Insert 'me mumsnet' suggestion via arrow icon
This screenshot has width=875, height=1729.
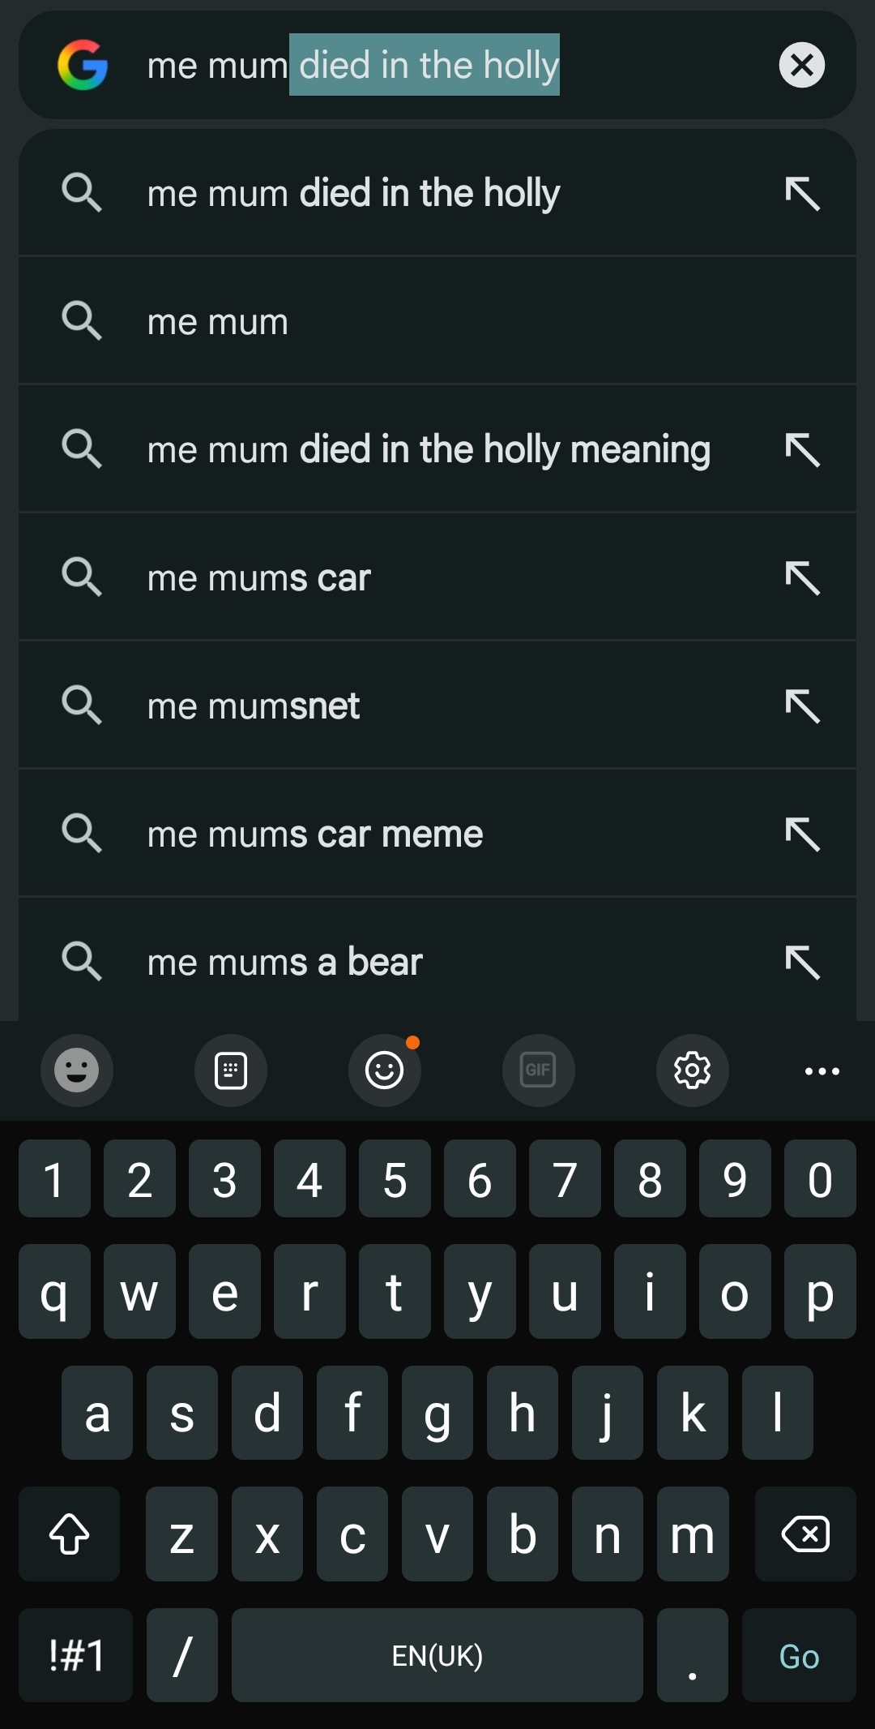802,706
